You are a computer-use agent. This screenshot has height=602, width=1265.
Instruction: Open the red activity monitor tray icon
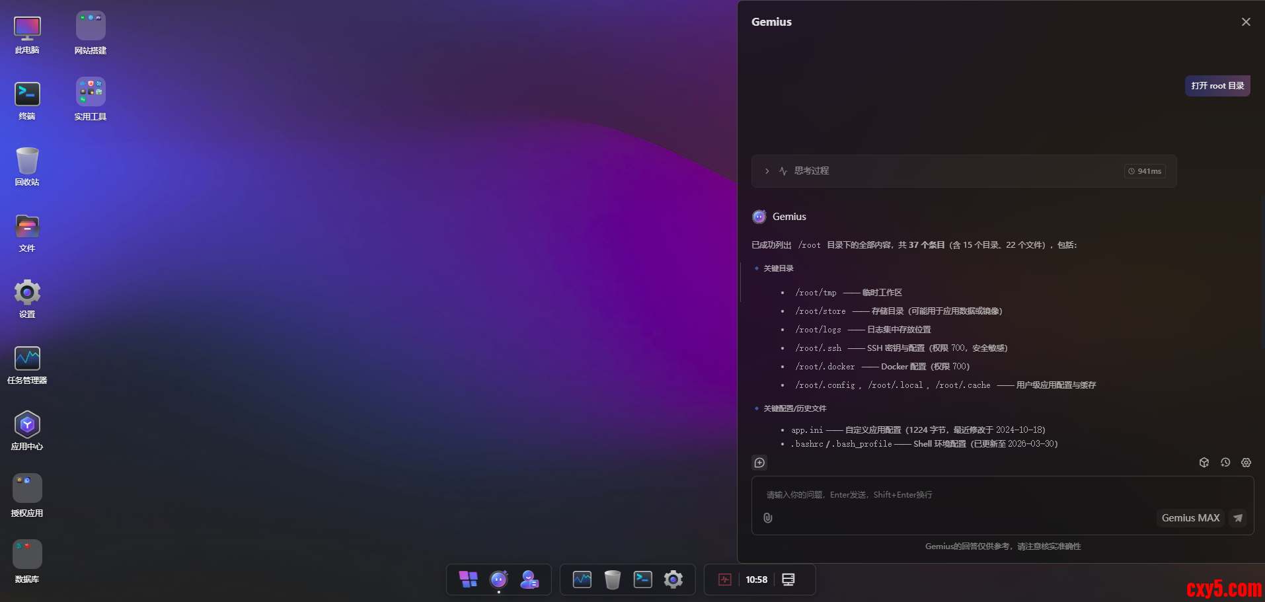coord(724,580)
